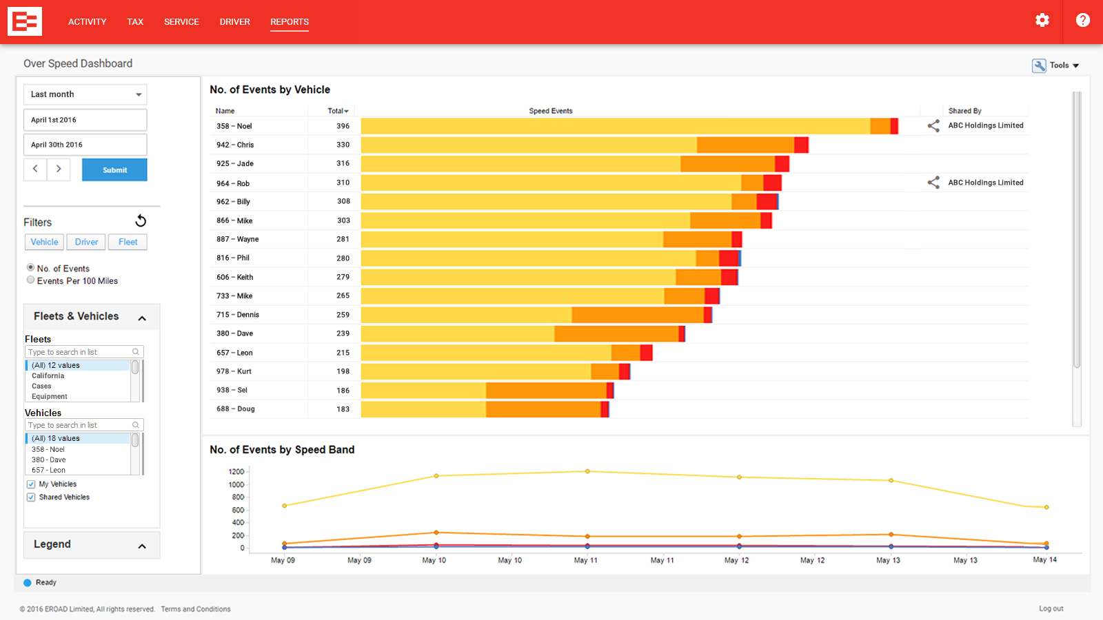
Task: Open the Terms and Conditions link
Action: tap(196, 609)
